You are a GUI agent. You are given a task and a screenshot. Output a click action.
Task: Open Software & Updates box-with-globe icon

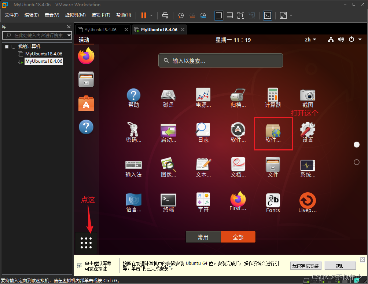273,134
